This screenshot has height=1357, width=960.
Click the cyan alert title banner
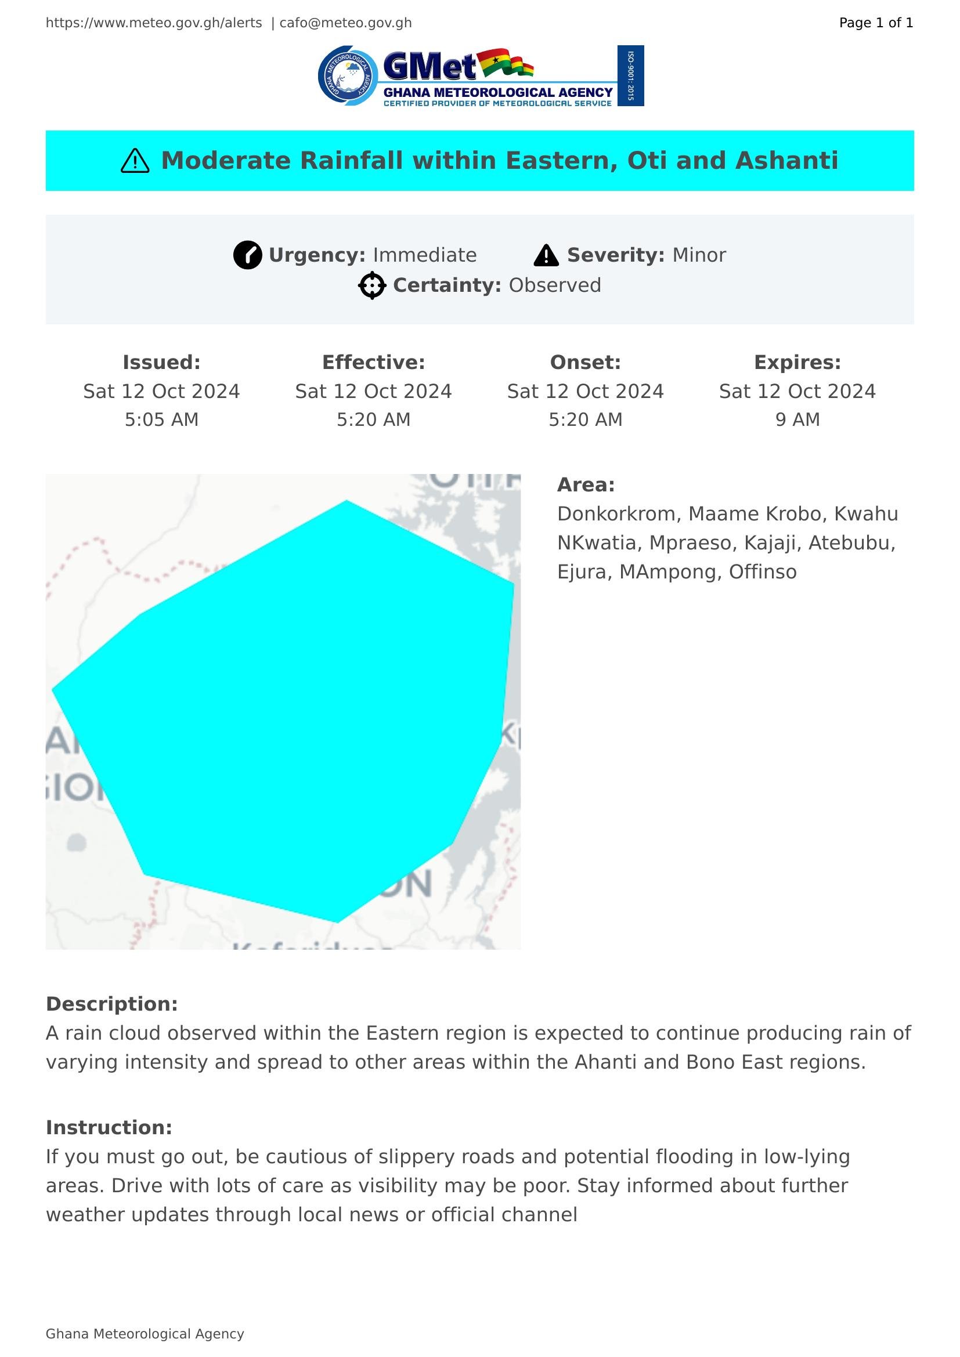[x=479, y=161]
